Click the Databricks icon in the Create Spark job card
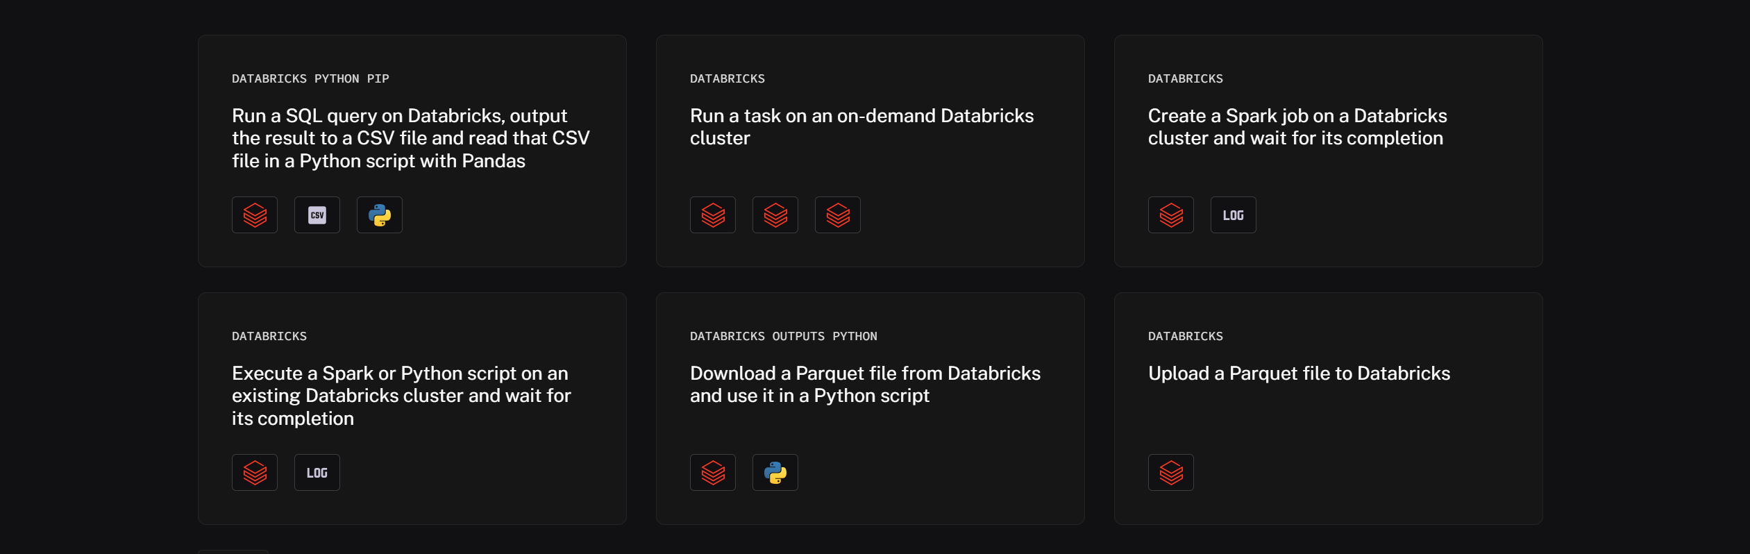 pos(1171,215)
